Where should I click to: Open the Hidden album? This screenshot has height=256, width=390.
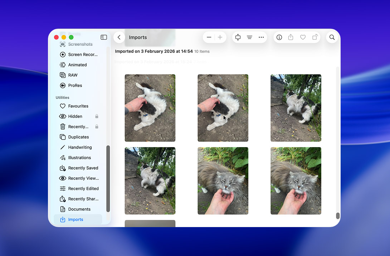pos(78,116)
